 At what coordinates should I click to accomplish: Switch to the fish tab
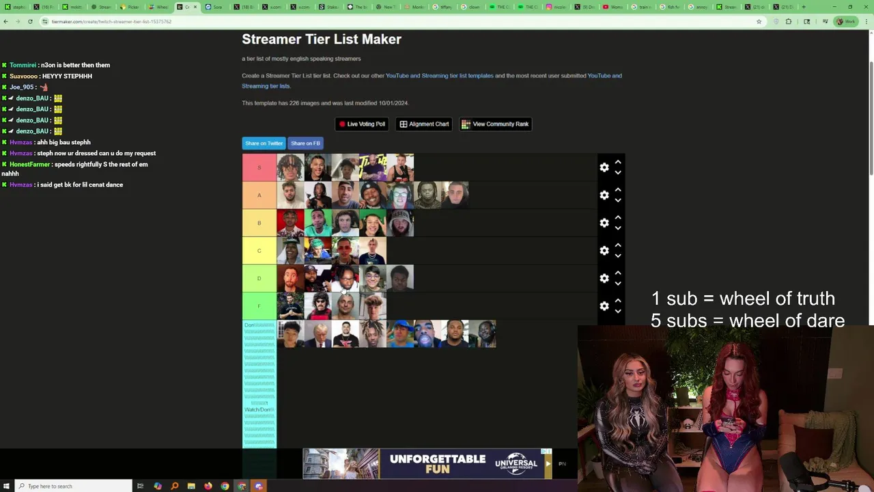coord(670,7)
